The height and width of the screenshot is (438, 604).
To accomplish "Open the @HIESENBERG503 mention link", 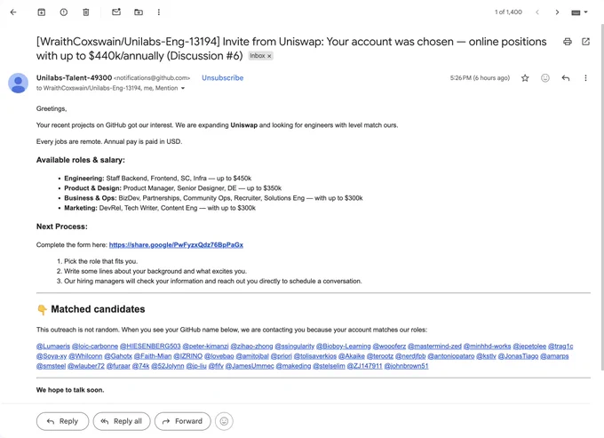I will coord(150,346).
